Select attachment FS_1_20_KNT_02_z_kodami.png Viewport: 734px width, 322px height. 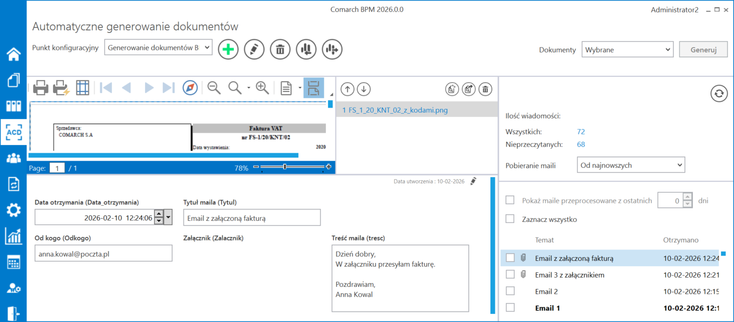click(x=395, y=110)
